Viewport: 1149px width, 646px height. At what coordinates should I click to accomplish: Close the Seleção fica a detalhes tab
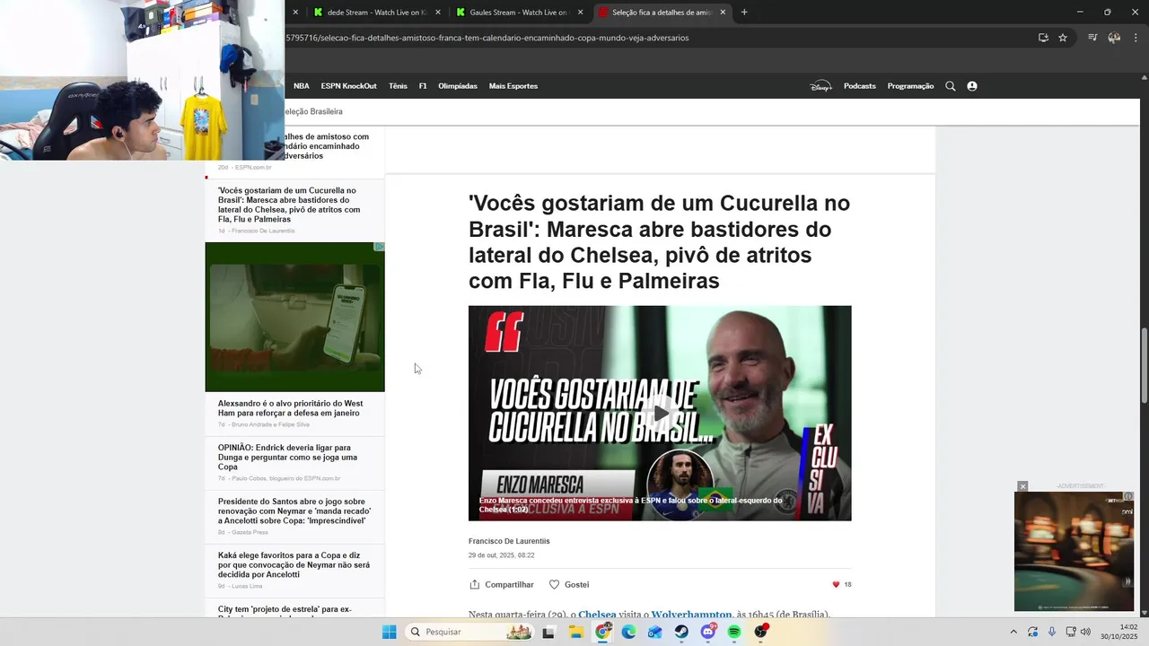pos(723,13)
